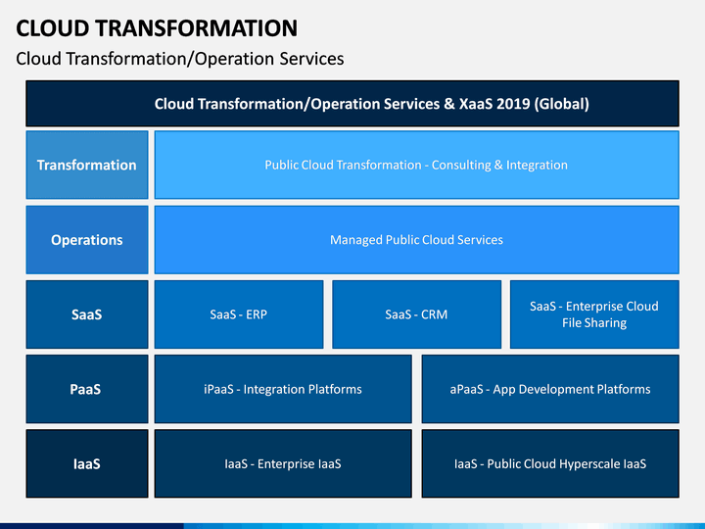Click the Managed Public Cloud Services box
The height and width of the screenshot is (529, 705).
tap(417, 240)
